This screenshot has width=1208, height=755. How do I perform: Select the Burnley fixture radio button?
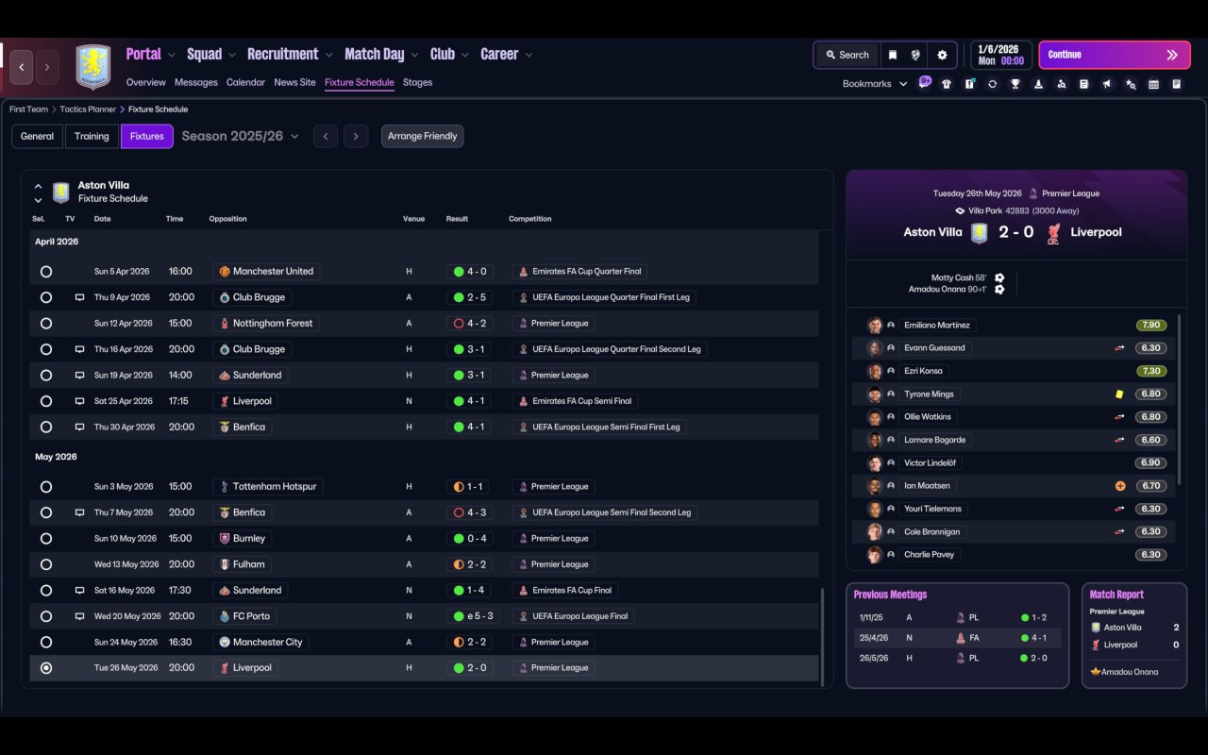click(x=46, y=539)
